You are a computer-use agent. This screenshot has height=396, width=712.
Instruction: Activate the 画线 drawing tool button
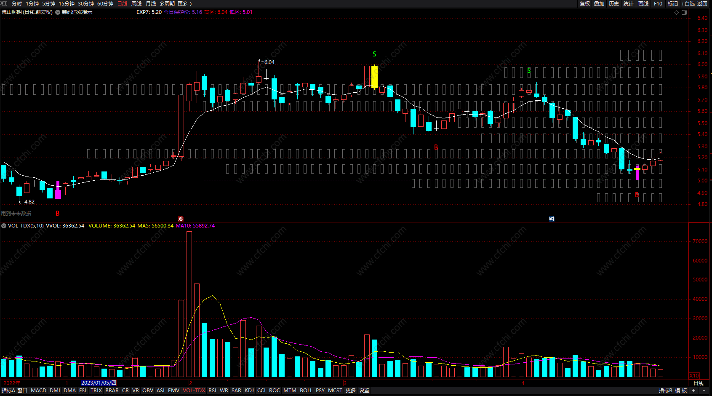pos(643,3)
